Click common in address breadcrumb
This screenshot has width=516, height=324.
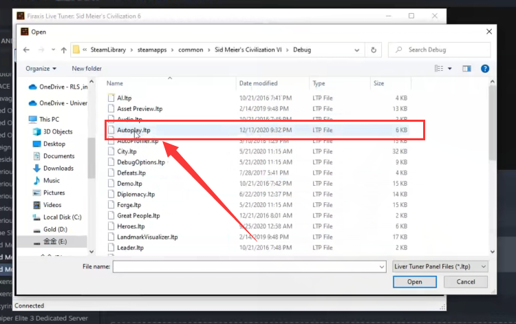tap(191, 50)
